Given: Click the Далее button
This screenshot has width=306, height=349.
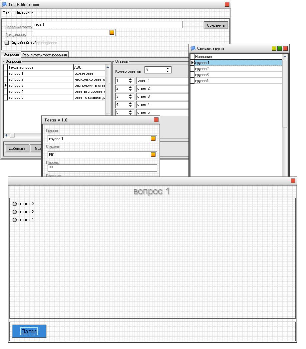Looking at the screenshot, I should click(x=29, y=331).
